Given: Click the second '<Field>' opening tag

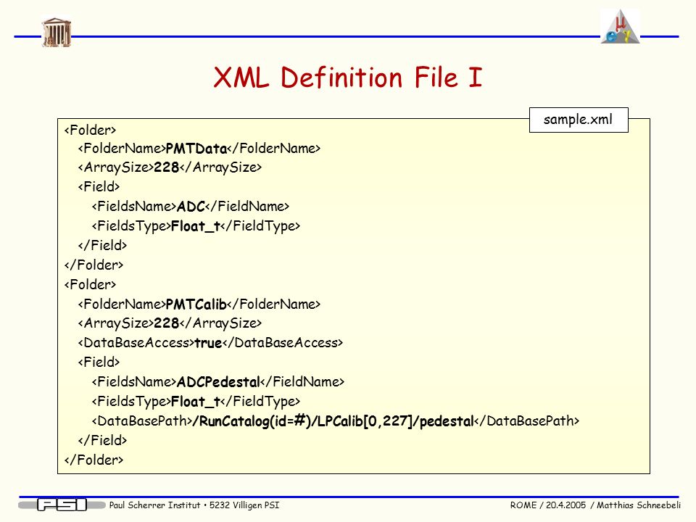Looking at the screenshot, I should click(x=99, y=362).
